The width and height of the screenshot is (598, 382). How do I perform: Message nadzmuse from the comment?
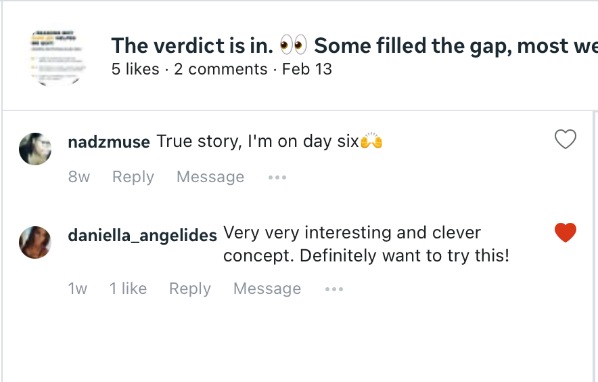[210, 177]
